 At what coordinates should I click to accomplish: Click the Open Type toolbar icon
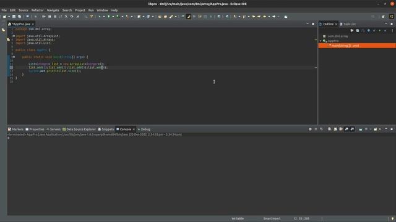pyautogui.click(x=160, y=17)
